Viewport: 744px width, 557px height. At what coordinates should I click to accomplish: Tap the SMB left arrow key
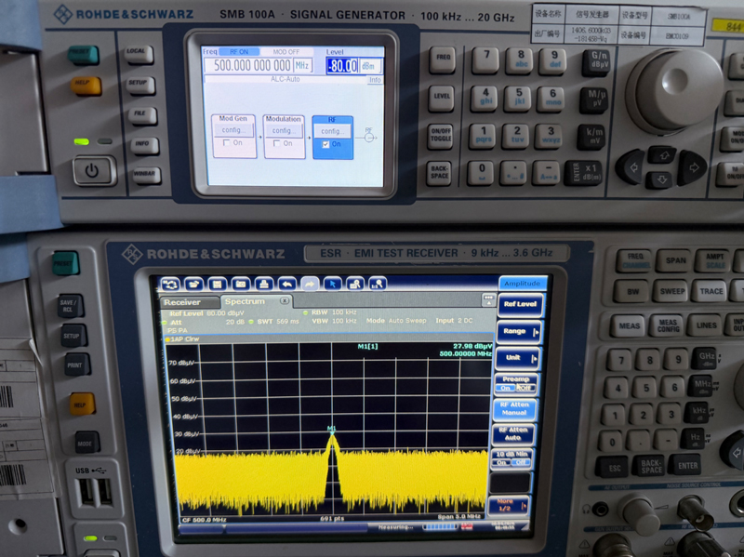(x=631, y=167)
